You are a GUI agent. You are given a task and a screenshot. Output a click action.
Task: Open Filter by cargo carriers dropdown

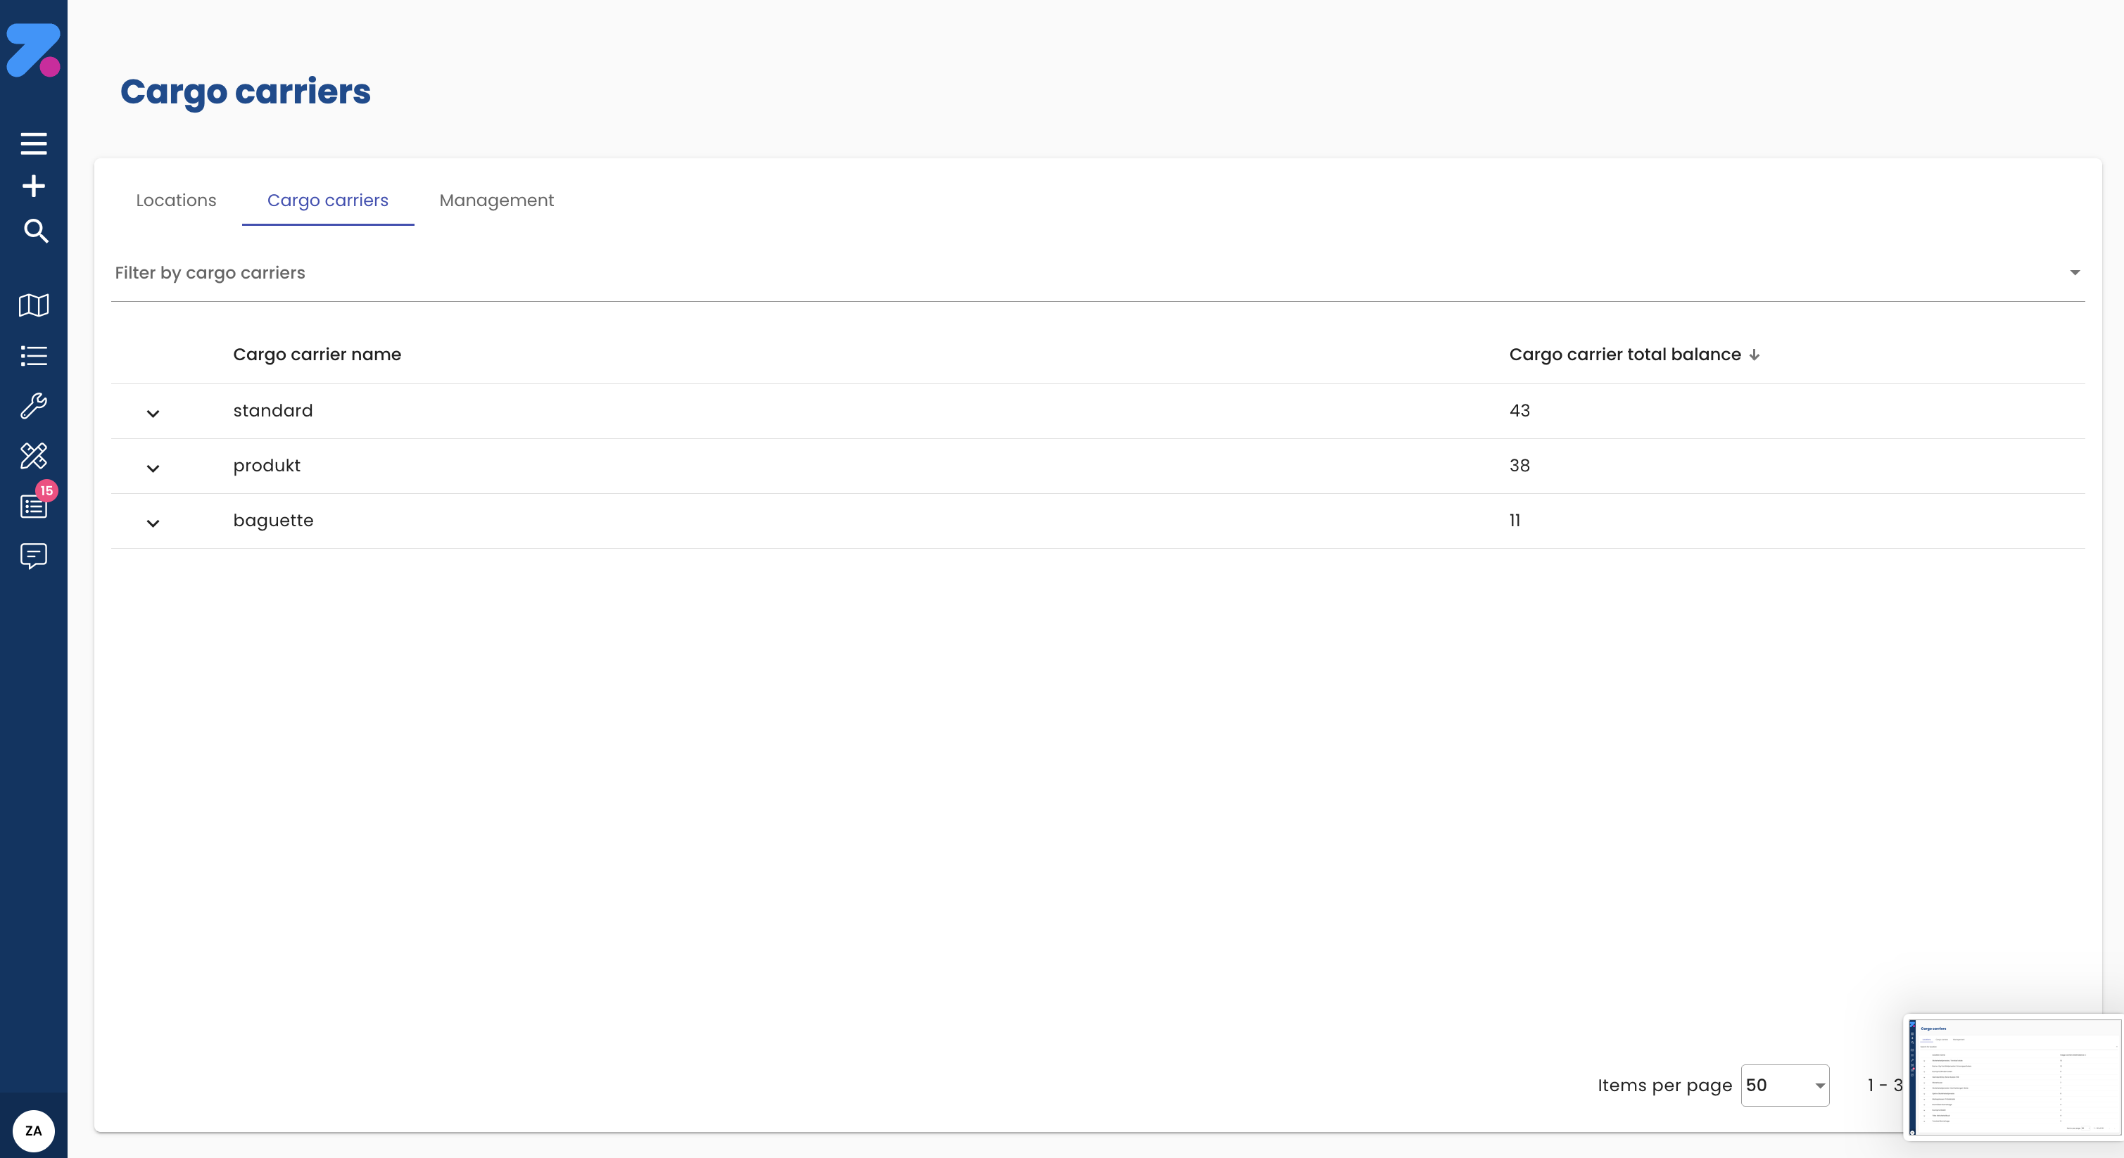pos(1096,274)
